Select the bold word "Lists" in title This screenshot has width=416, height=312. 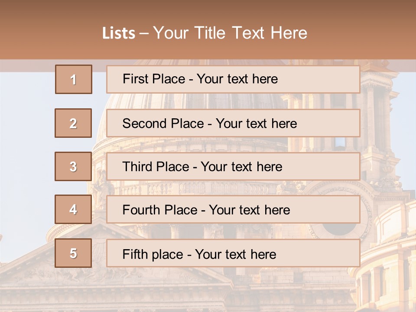pos(118,33)
